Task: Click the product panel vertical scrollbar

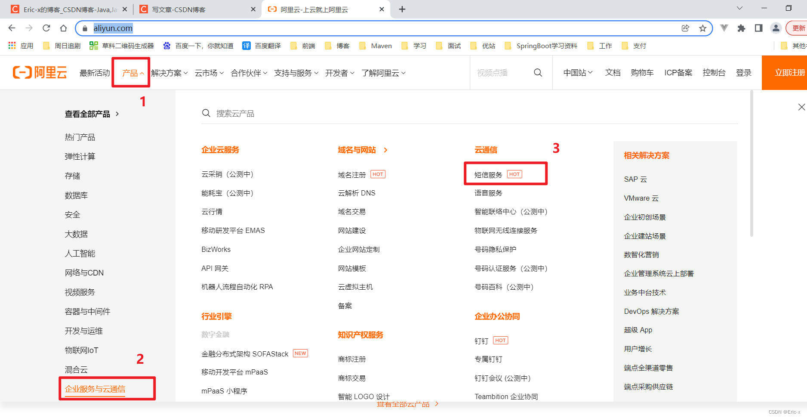Action: pos(752,164)
